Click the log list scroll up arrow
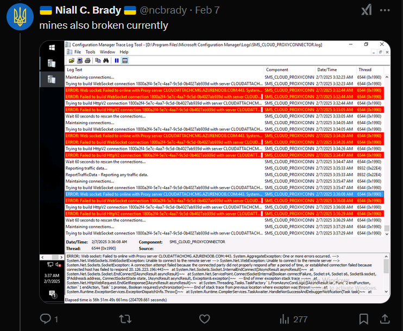The height and width of the screenshot is (331, 403). point(387,77)
